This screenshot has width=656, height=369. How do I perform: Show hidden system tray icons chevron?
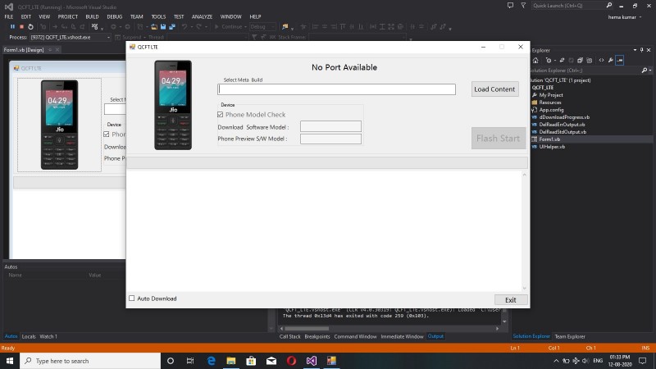[556, 361]
